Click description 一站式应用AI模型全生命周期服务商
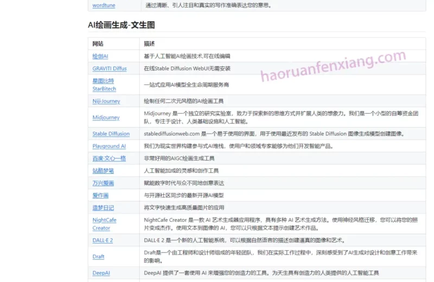Image resolution: width=434 pixels, height=282 pixels. 186,85
